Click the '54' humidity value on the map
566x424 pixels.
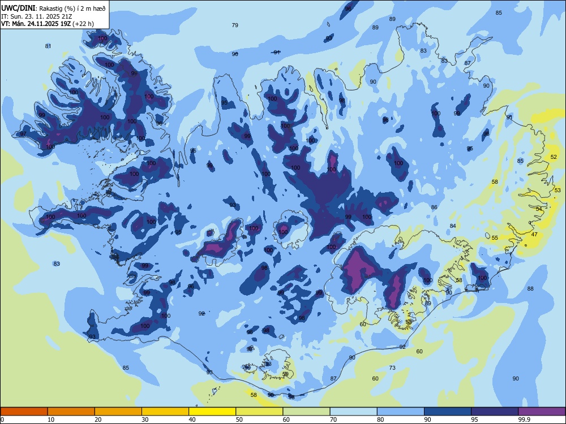click(x=539, y=209)
